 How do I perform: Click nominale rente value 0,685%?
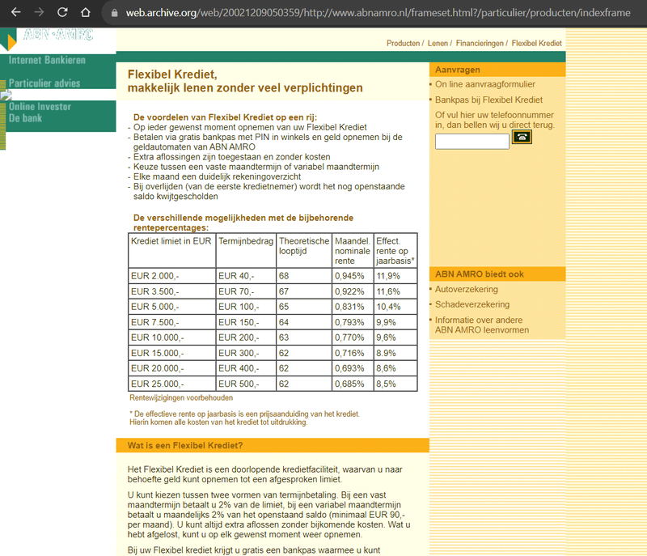pyautogui.click(x=353, y=384)
